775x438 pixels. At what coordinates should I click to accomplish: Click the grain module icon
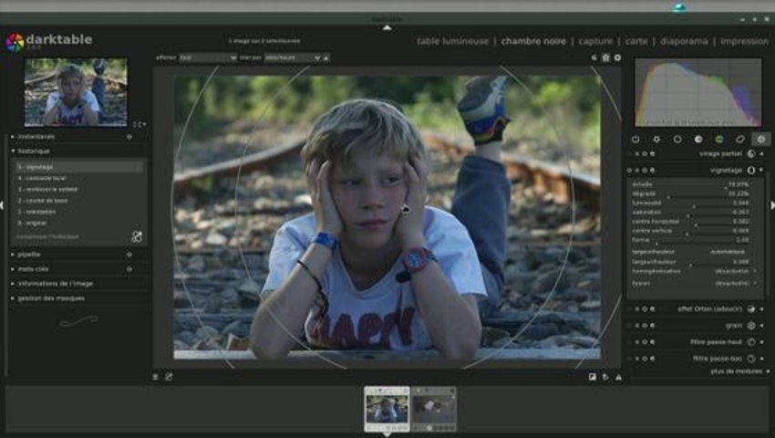[751, 326]
